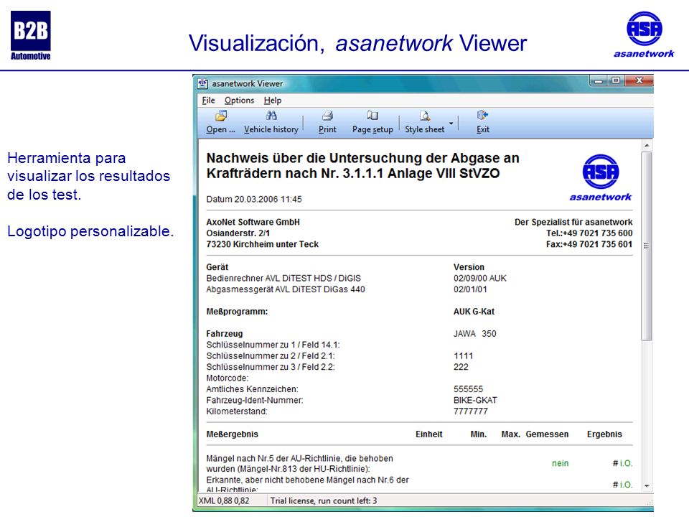
Task: Click the 'Tel.:+49 7021 735 600' line
Action: coord(589,233)
